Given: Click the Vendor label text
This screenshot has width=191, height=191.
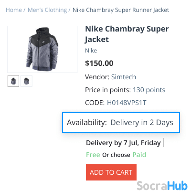Looking at the screenshot, I should tap(97, 77).
